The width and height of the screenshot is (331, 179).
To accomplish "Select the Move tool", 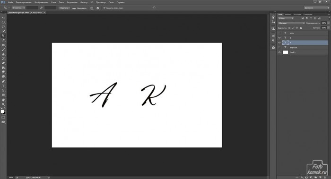I will (x=3, y=17).
